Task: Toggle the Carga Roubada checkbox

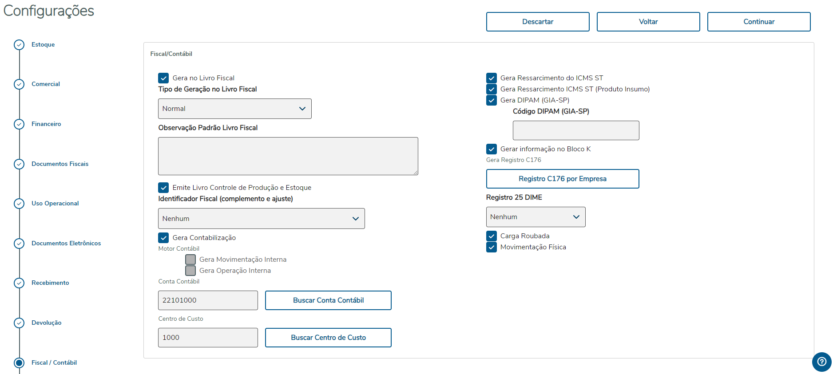Action: (x=492, y=236)
